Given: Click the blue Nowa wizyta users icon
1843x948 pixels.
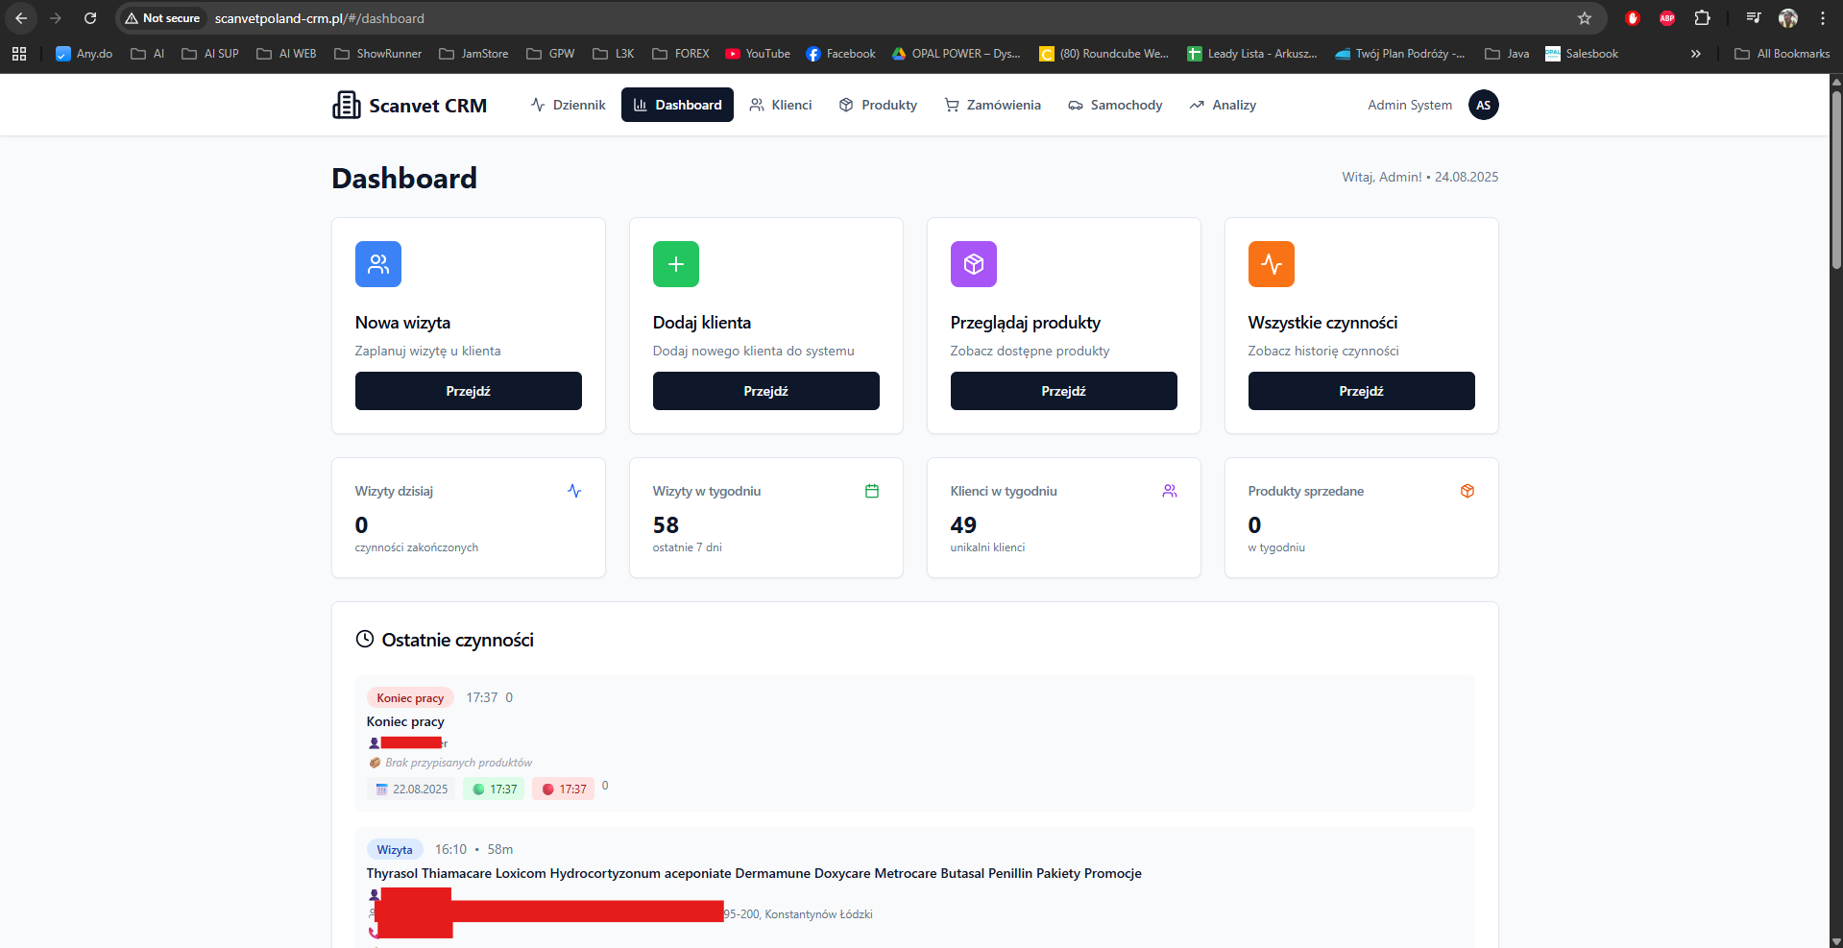Looking at the screenshot, I should click(377, 264).
